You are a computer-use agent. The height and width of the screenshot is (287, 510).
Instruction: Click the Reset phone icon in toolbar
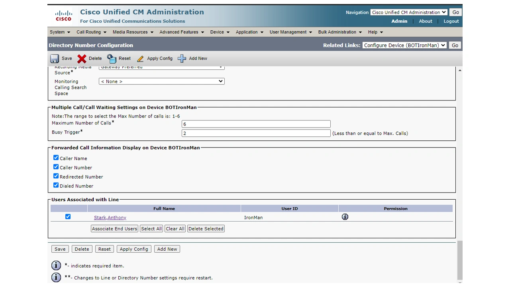[112, 59]
